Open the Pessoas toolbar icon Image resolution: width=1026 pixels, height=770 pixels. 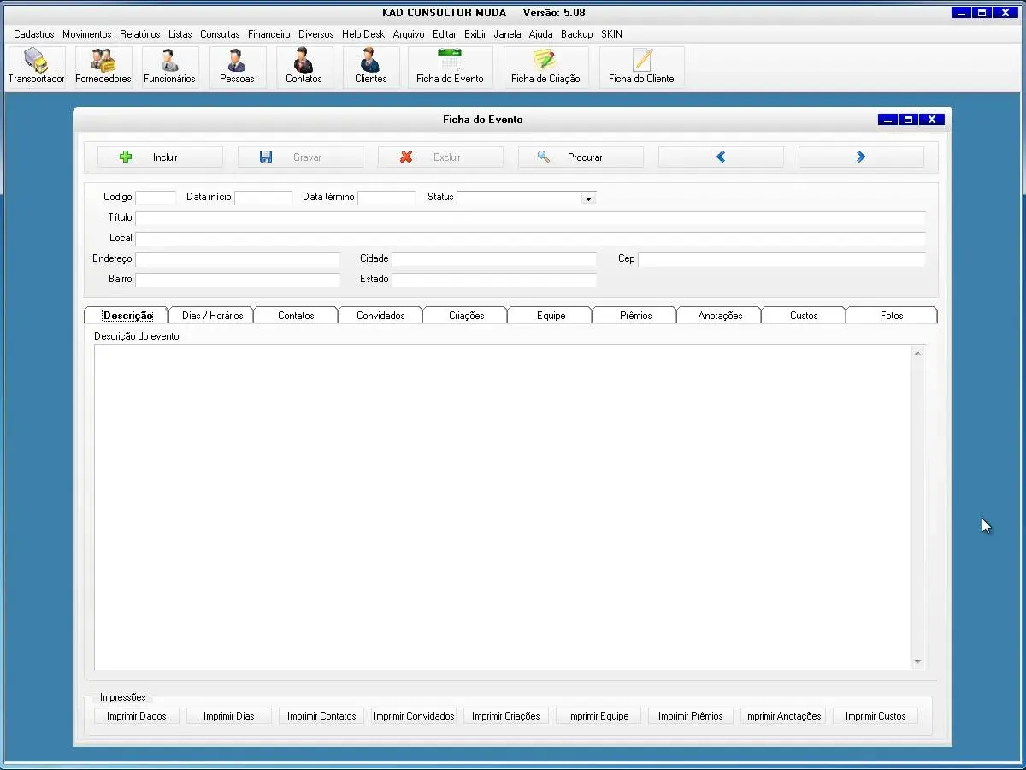point(237,67)
